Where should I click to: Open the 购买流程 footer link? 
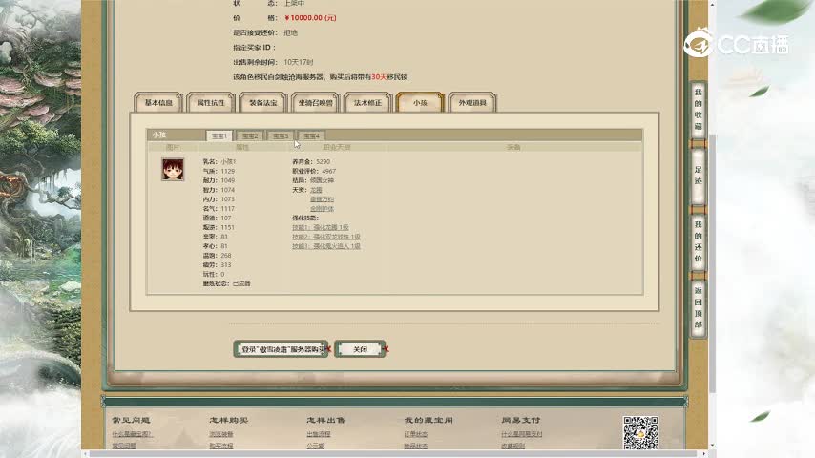(220, 446)
